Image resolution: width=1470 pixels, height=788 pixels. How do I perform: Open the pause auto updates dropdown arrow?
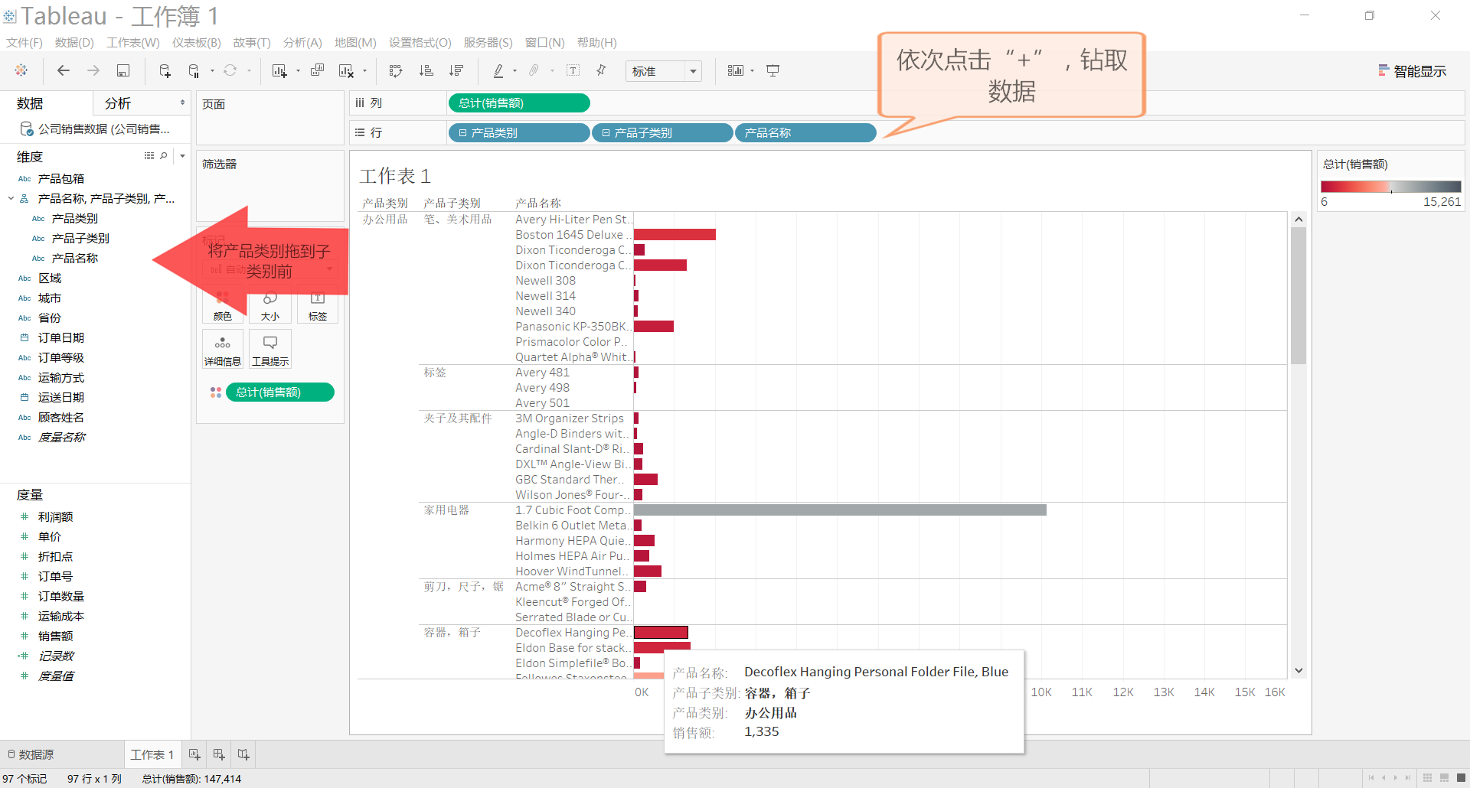pos(212,71)
